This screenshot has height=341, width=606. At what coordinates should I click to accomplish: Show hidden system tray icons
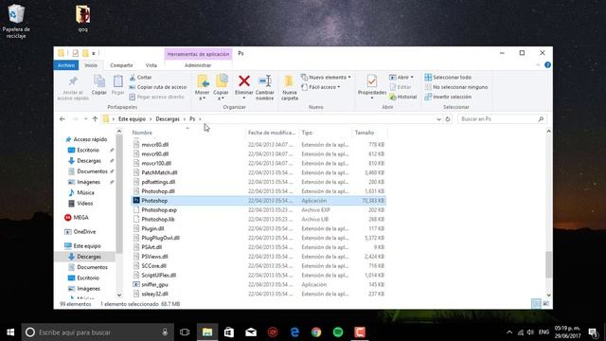coord(509,332)
